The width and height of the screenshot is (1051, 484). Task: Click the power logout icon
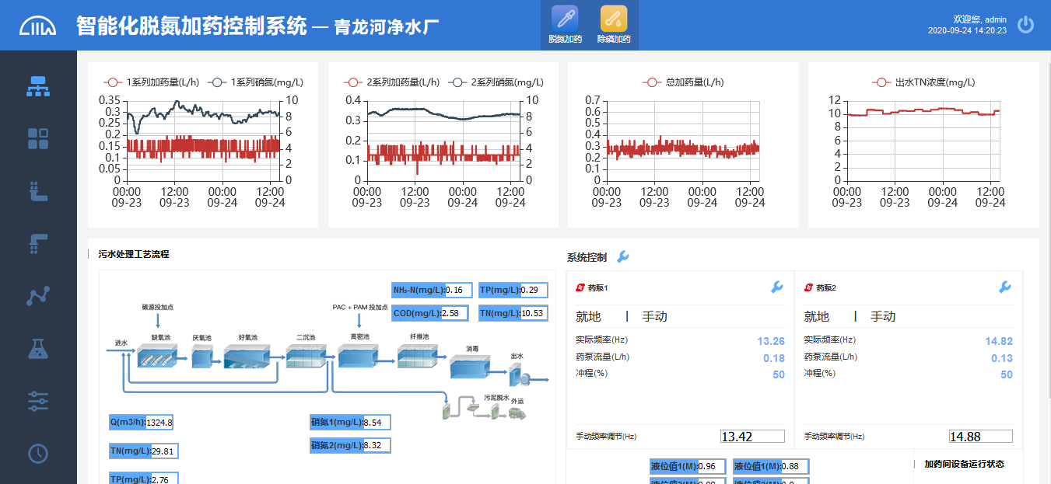1025,25
